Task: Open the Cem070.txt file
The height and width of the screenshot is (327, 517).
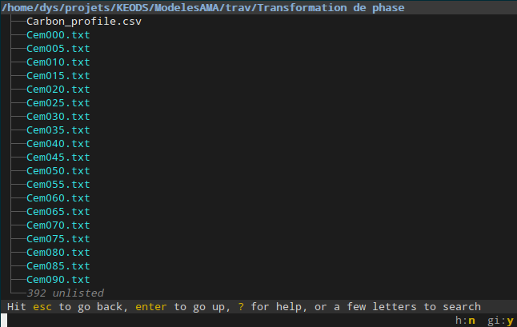Action: click(58, 225)
